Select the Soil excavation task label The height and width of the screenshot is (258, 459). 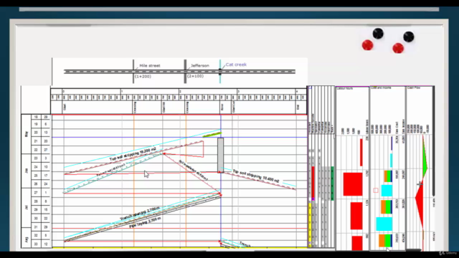(193, 170)
